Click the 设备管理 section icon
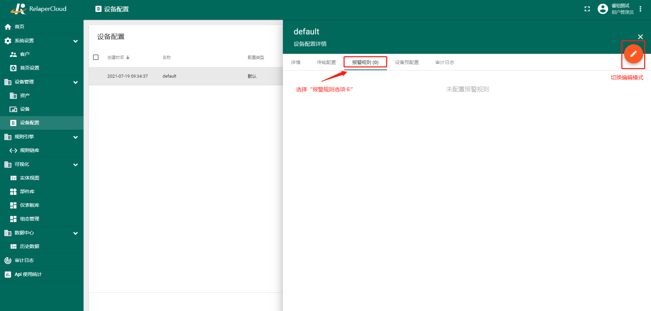 tap(8, 82)
